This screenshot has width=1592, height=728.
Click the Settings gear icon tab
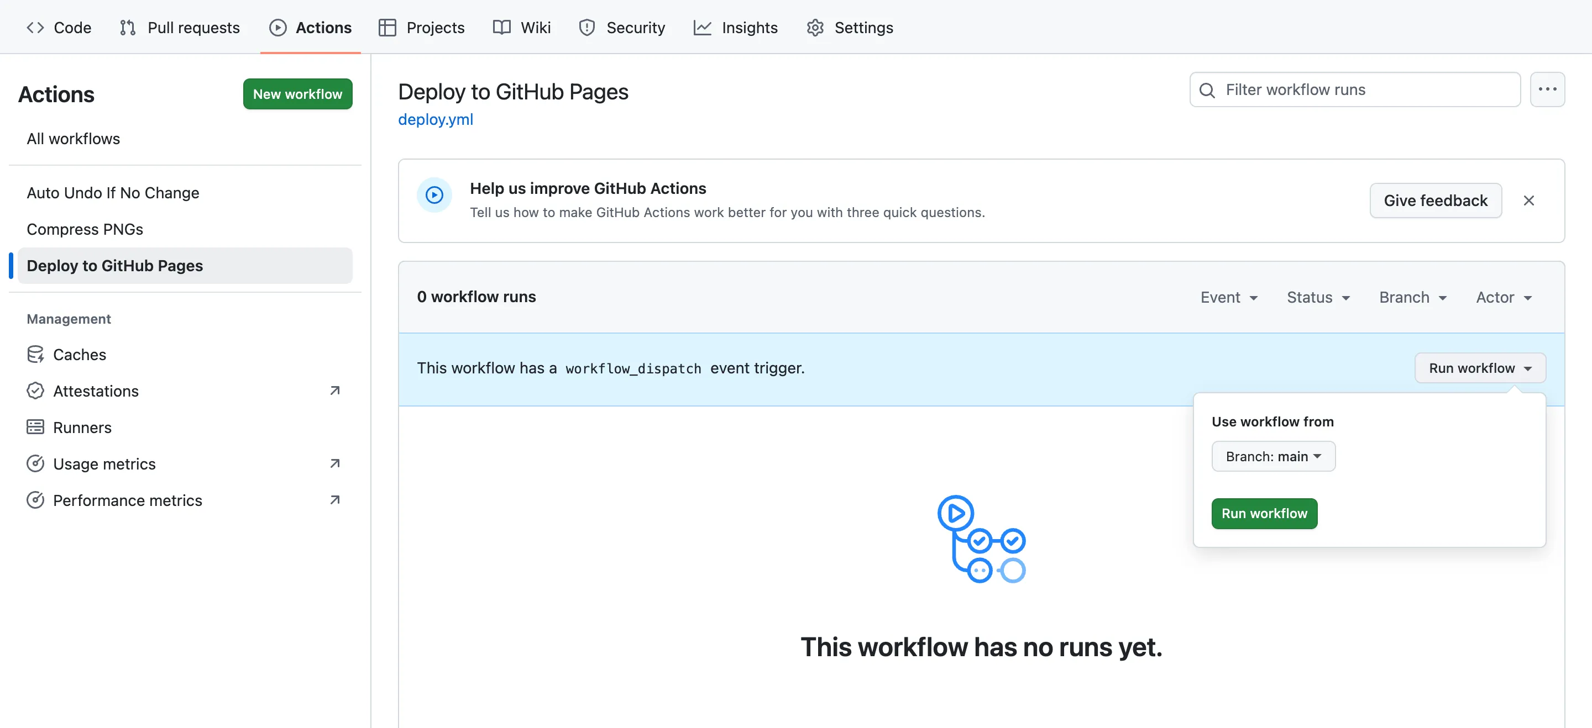[815, 28]
